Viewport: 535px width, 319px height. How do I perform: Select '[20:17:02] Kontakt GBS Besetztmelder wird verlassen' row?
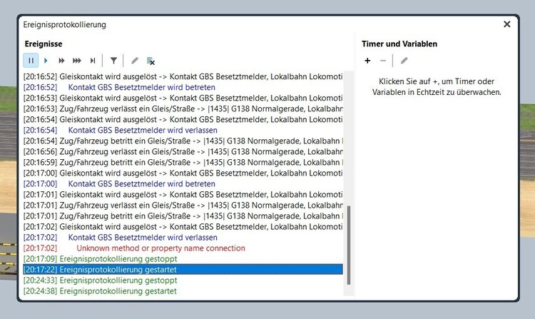tap(183, 237)
